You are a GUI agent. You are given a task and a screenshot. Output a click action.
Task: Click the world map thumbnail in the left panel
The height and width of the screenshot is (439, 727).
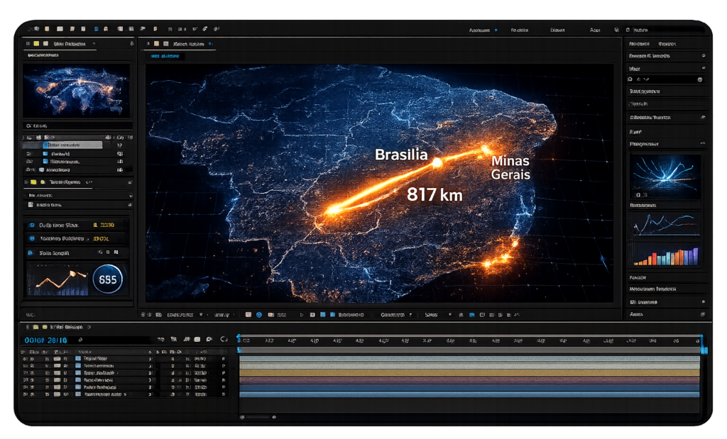click(76, 90)
